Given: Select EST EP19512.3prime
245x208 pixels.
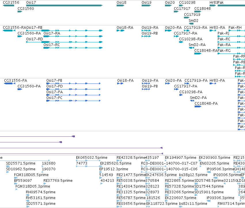Looking at the screenshot, I should tap(114, 169).
